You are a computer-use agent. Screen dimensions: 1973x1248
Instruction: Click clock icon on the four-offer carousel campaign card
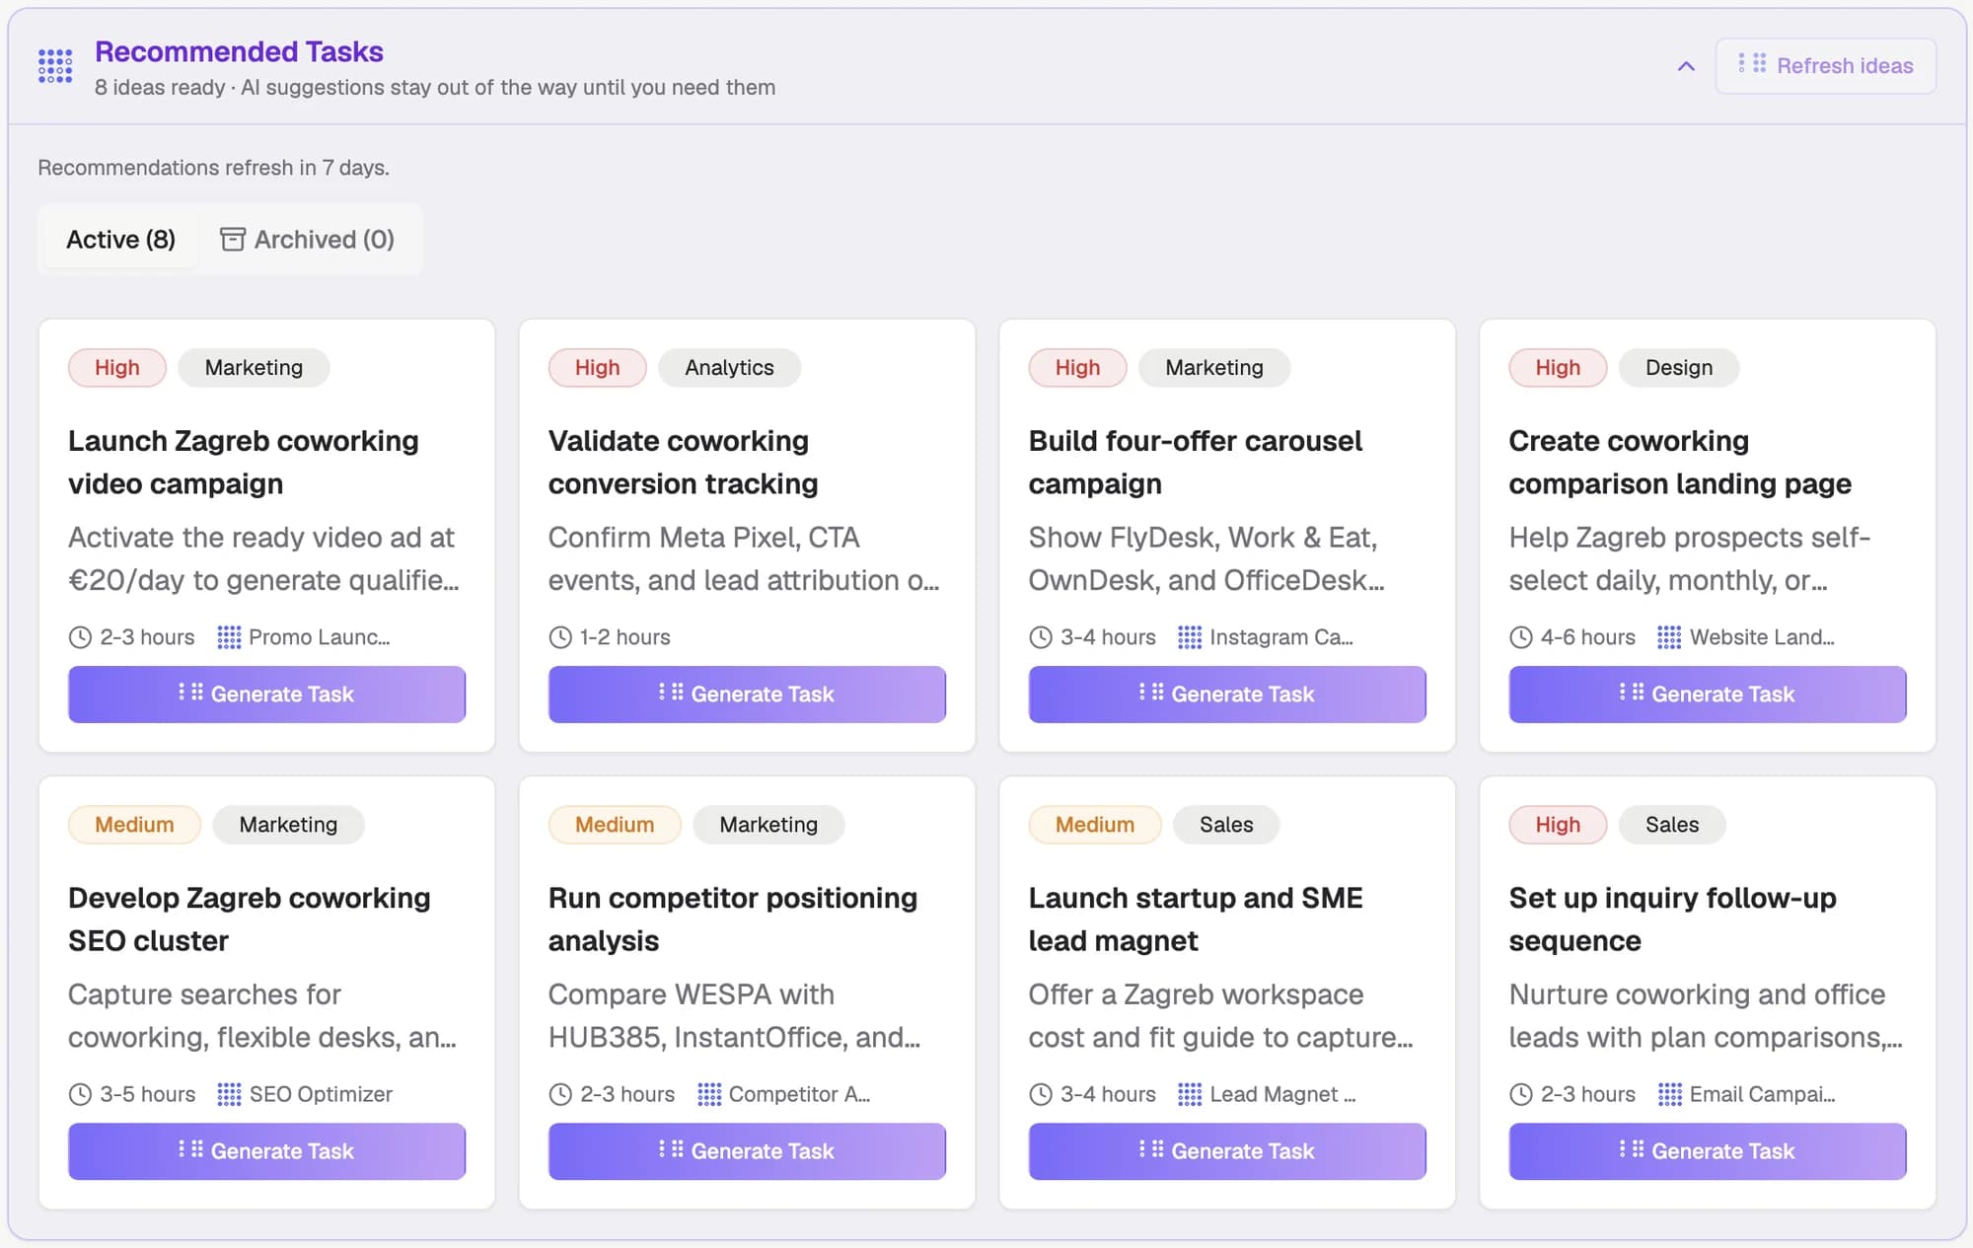pyautogui.click(x=1041, y=637)
